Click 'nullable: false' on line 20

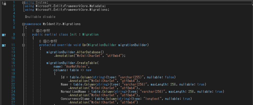(160, 77)
